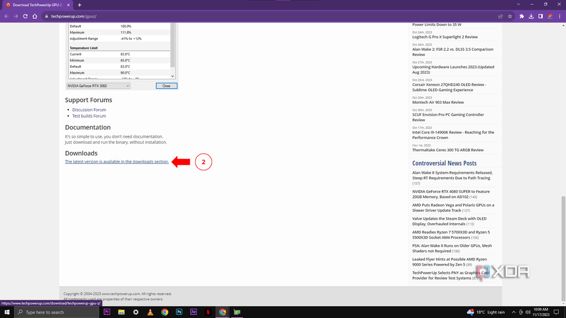Close the Download TechPowerUp GPU-Z tab
The image size is (566, 318).
(x=68, y=5)
